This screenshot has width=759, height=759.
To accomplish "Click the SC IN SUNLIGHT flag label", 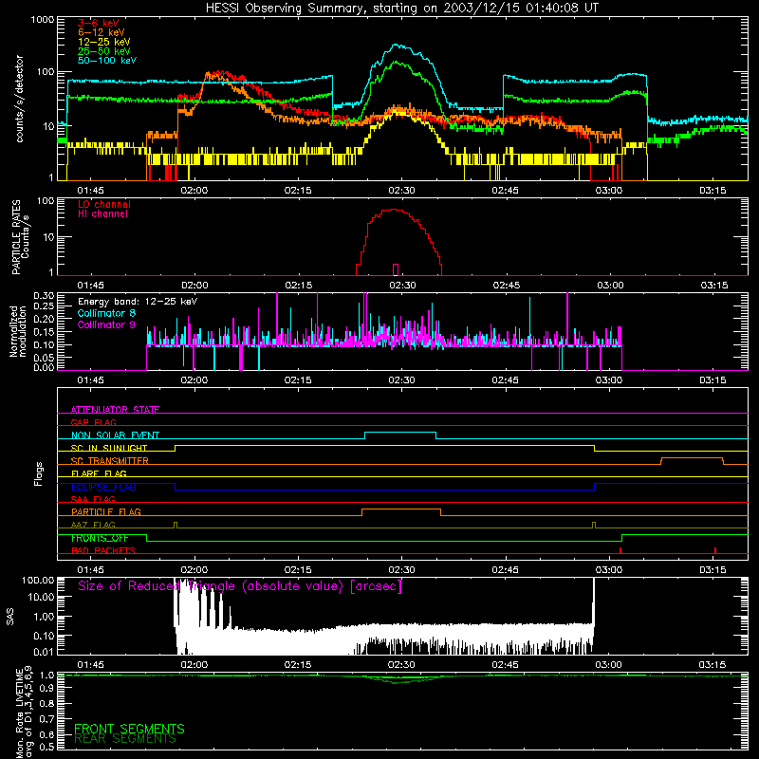I will [x=109, y=448].
